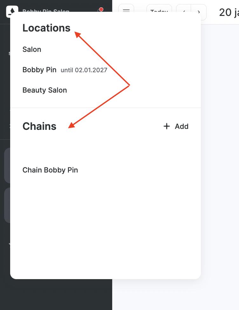Go to previous date with left chevron
239x310 pixels.
[x=184, y=10]
